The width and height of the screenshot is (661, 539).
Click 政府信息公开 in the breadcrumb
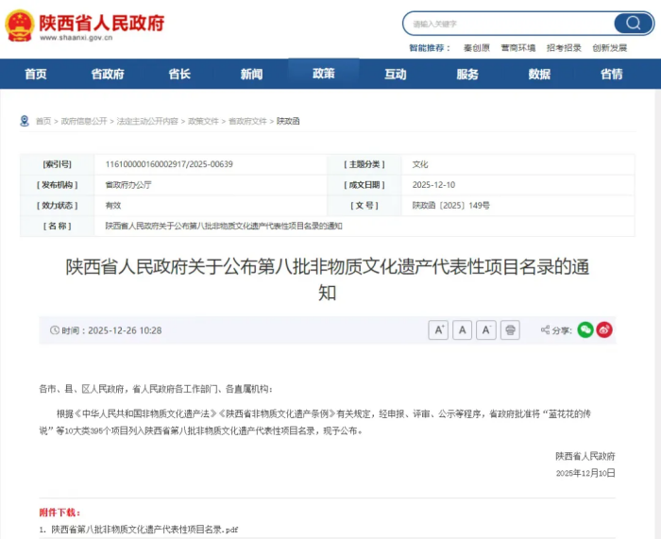coord(84,122)
